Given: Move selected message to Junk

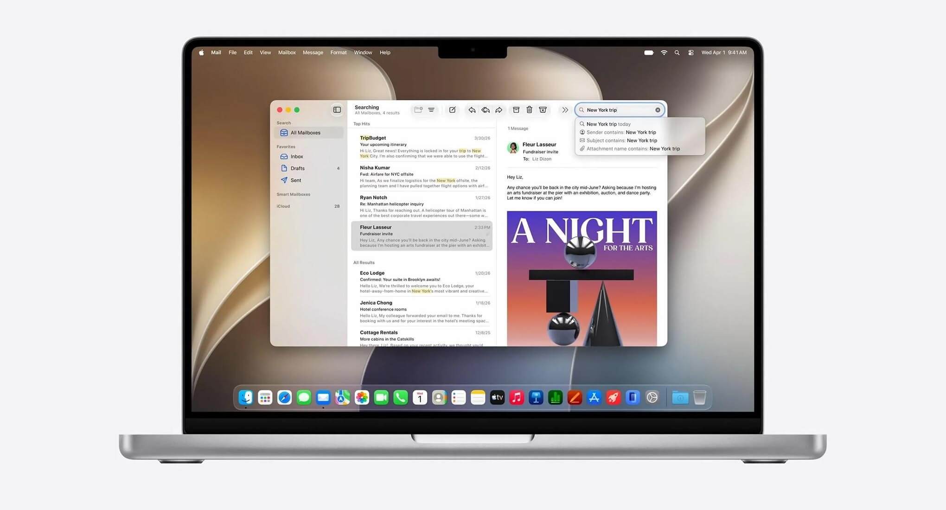Looking at the screenshot, I should pos(543,110).
